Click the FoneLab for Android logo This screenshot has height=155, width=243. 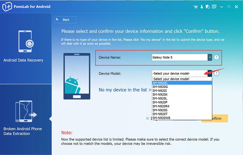[7, 6]
